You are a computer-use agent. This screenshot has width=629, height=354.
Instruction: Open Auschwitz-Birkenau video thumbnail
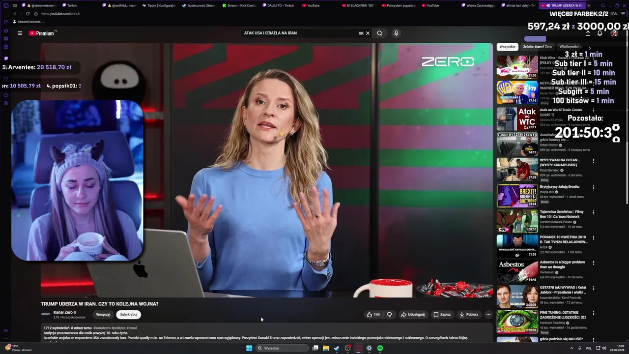(x=517, y=144)
